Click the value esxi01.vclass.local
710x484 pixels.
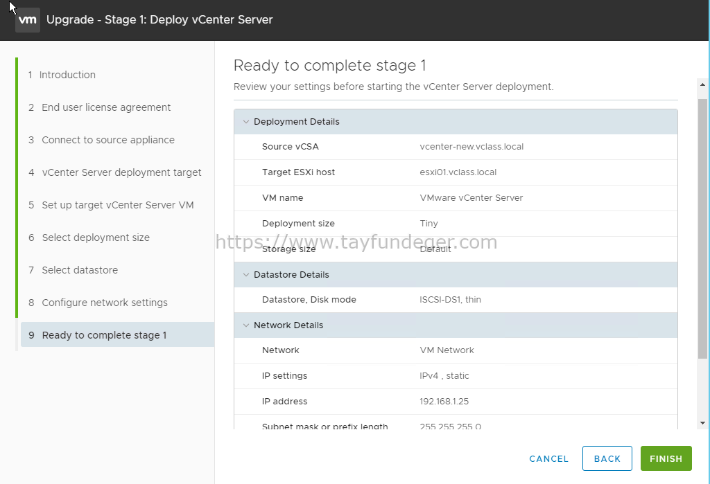(458, 172)
